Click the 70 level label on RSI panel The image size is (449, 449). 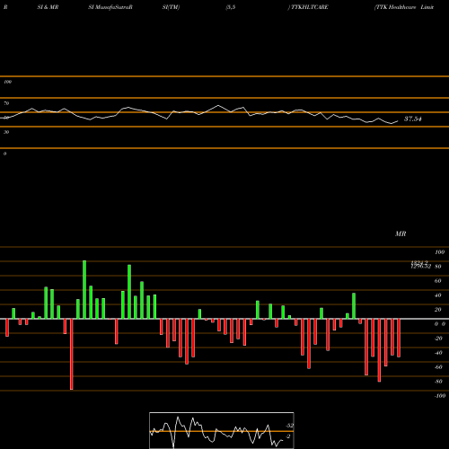(6, 103)
